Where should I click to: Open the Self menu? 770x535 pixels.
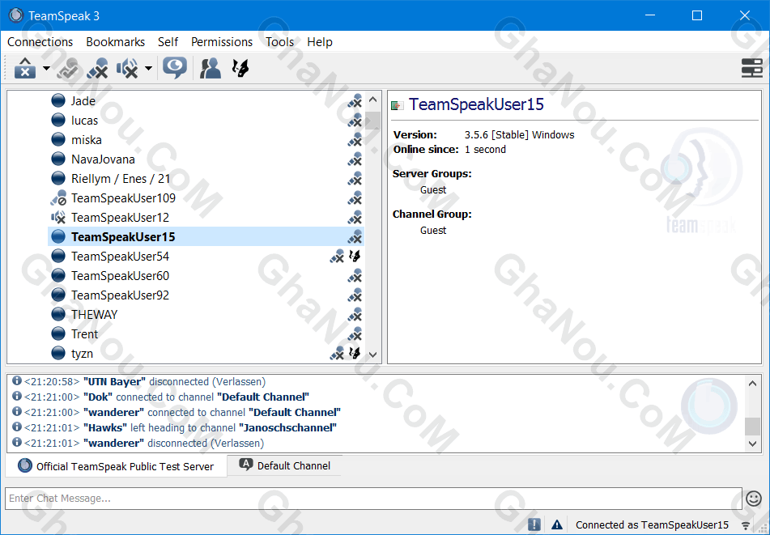(168, 42)
